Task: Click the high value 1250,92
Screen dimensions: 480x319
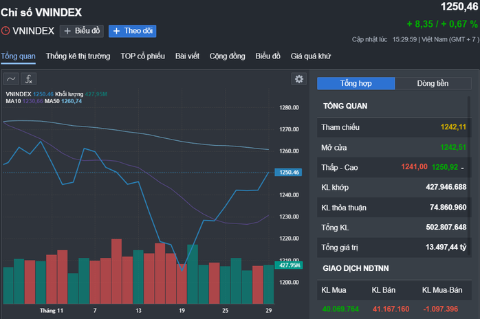Action: tap(445, 167)
